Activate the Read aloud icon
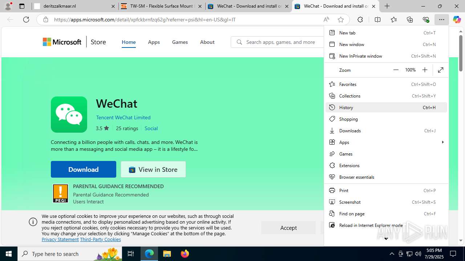465x261 pixels. 326,20
